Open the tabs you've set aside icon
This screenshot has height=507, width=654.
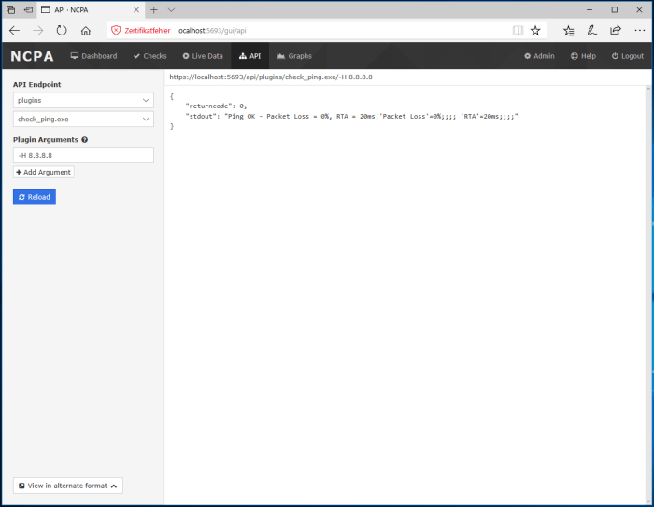click(x=11, y=9)
